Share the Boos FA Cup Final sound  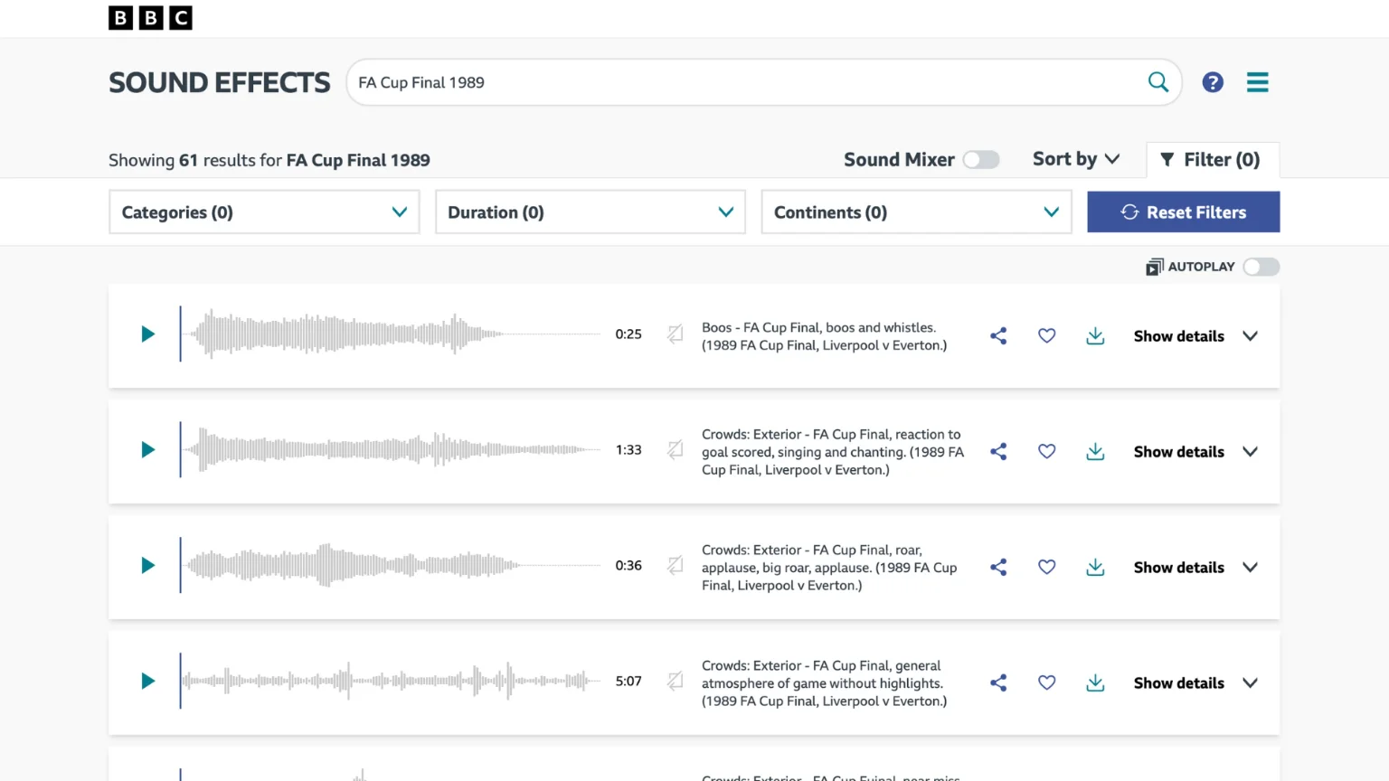[998, 336]
